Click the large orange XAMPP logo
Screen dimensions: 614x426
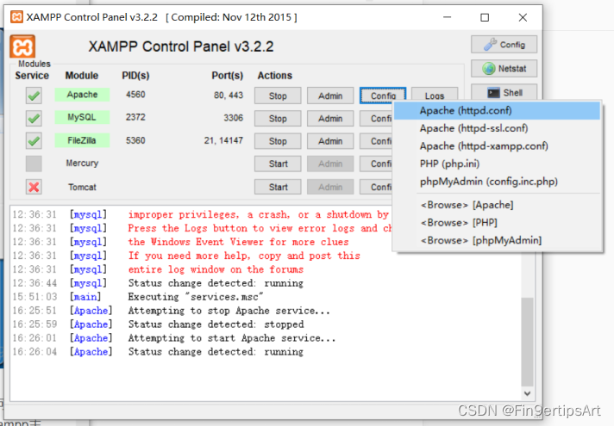tap(22, 46)
